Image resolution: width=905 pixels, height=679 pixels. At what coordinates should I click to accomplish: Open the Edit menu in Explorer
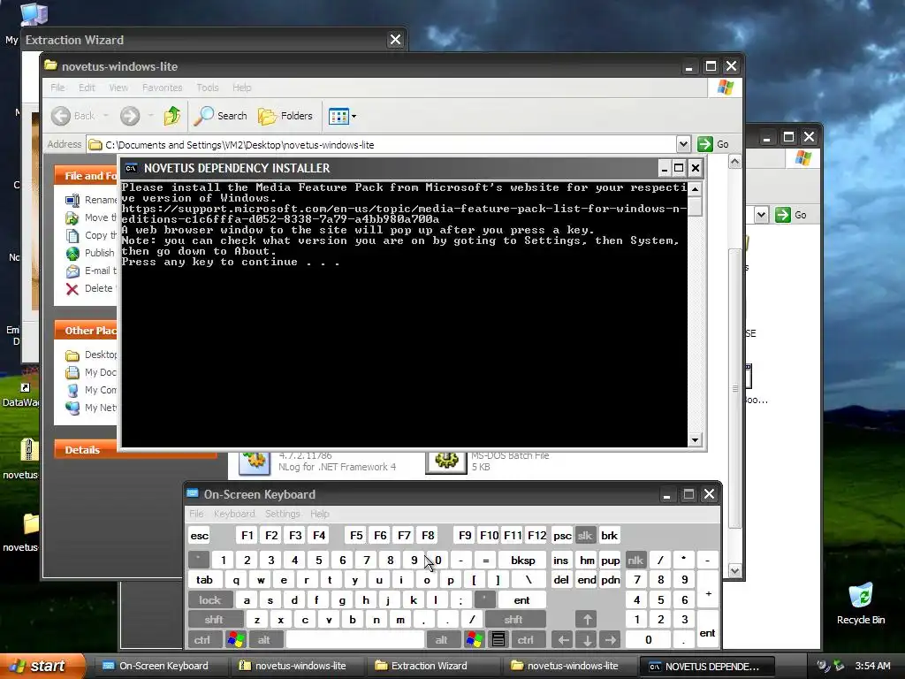pos(87,88)
